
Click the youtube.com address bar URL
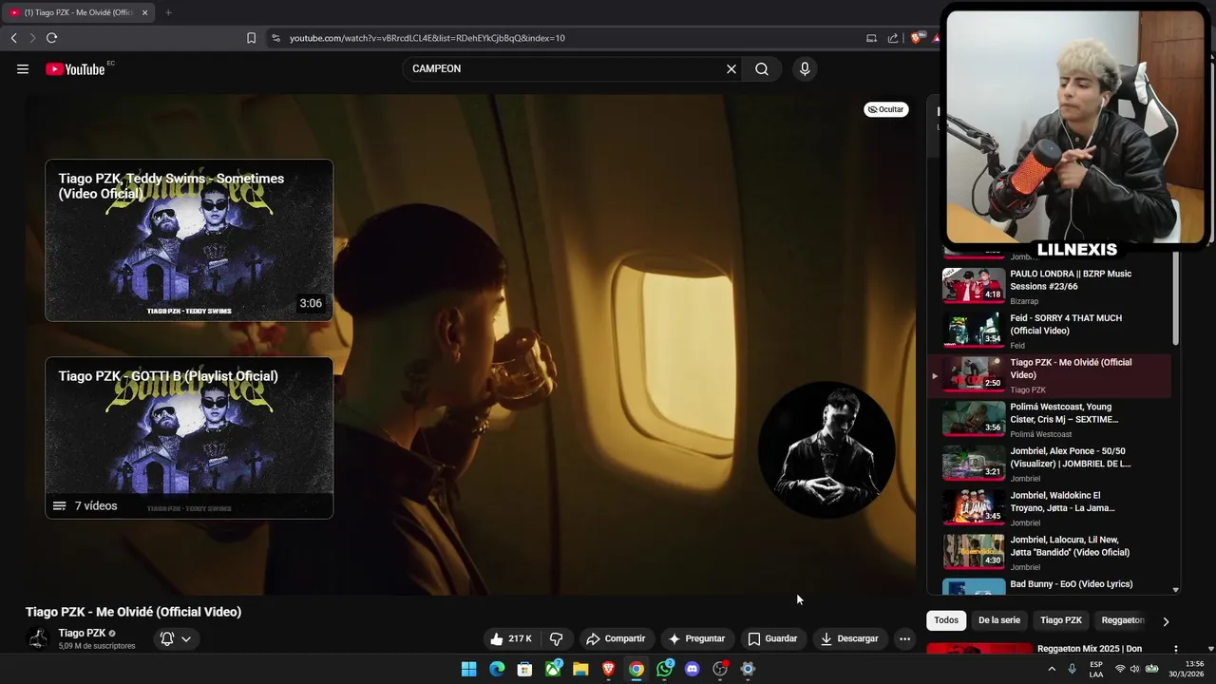[x=427, y=38]
